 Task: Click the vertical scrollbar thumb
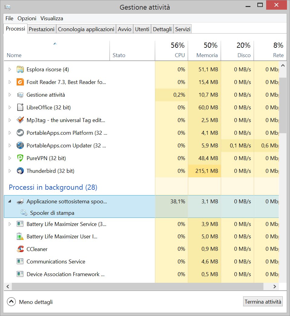283,105
